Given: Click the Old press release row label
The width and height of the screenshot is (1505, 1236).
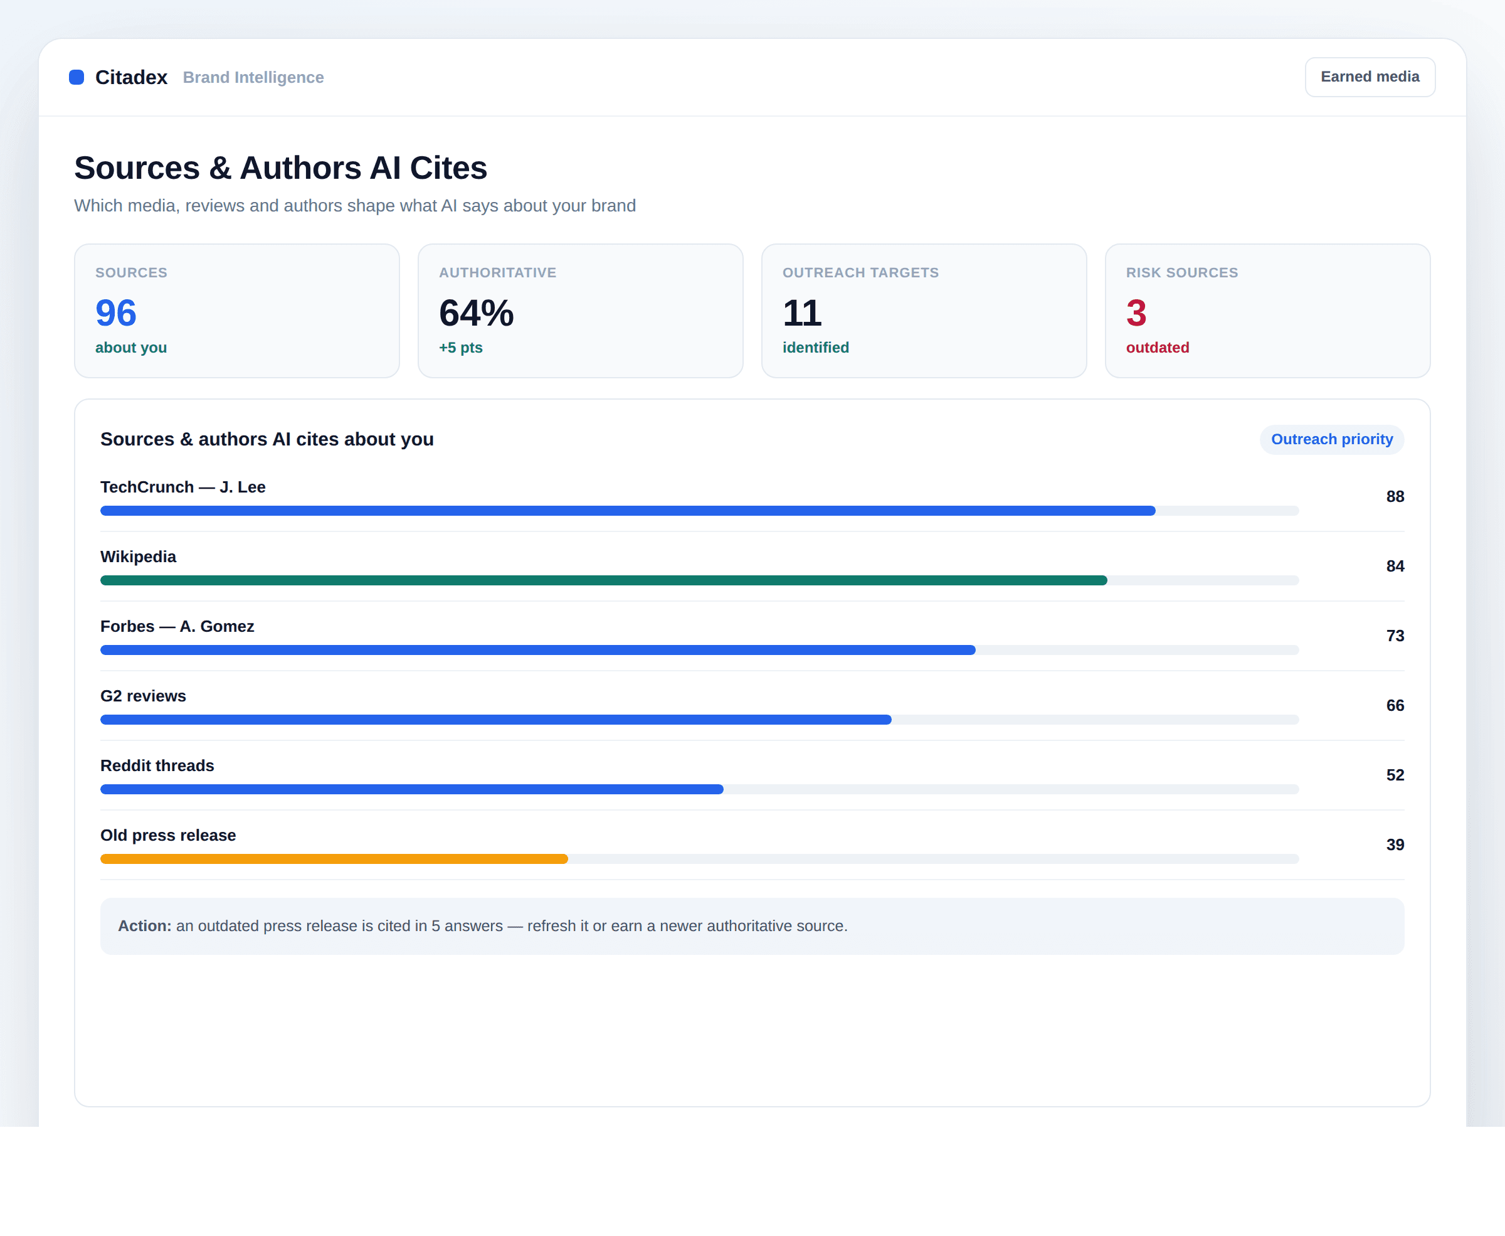Looking at the screenshot, I should tap(168, 835).
